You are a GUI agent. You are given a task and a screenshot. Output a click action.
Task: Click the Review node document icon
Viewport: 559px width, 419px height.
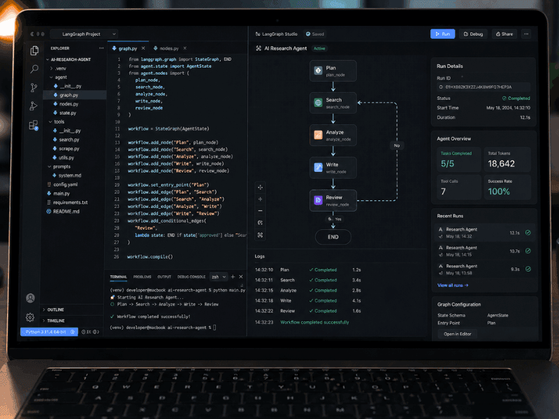click(x=318, y=200)
